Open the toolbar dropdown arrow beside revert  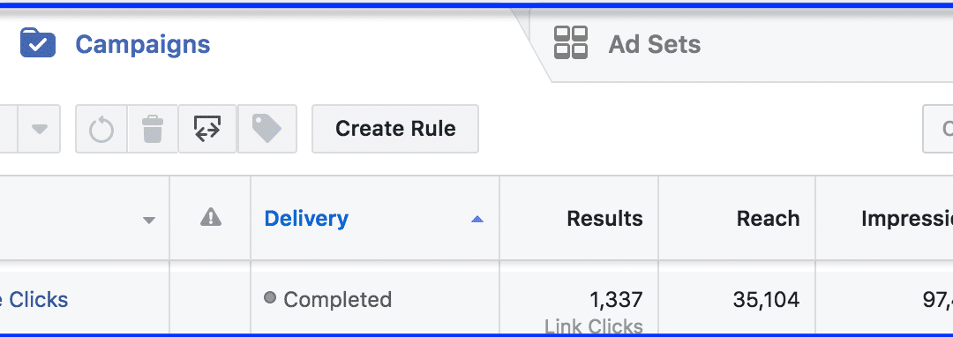39,129
